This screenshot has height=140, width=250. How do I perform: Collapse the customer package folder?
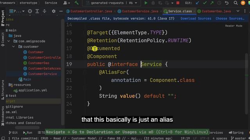pos(14,47)
